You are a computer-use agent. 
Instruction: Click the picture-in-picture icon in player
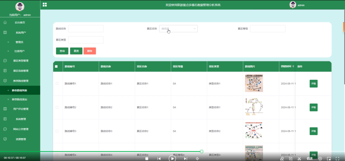(329, 159)
